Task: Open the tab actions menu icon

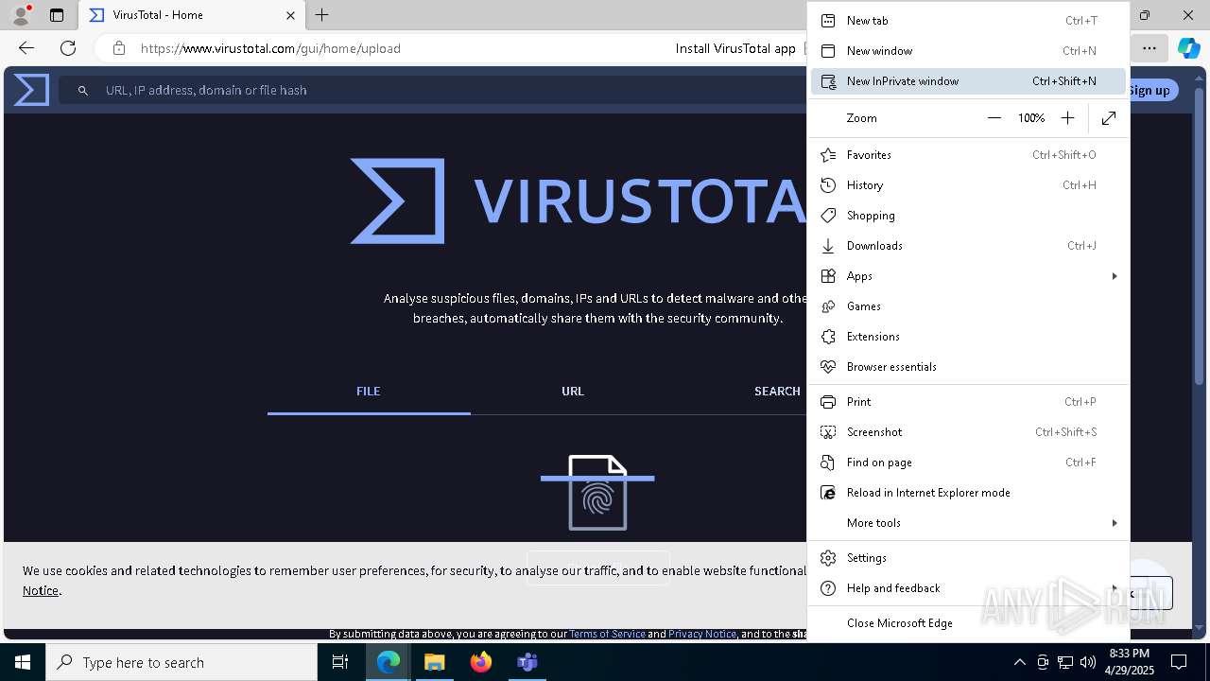Action: 57,15
